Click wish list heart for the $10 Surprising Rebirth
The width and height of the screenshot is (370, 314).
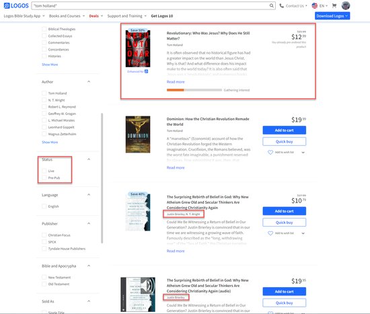pos(270,233)
